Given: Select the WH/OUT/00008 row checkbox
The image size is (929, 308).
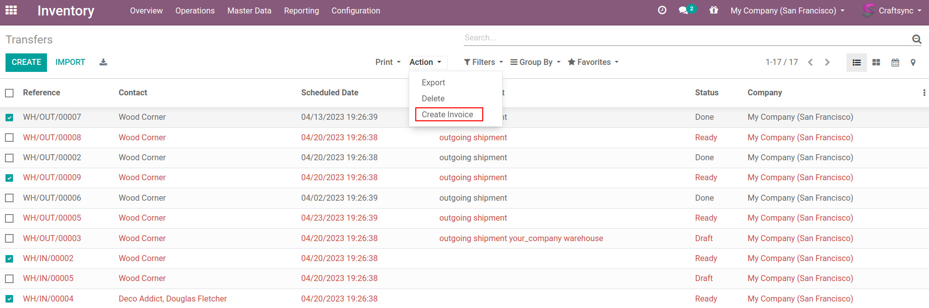Looking at the screenshot, I should 9,138.
